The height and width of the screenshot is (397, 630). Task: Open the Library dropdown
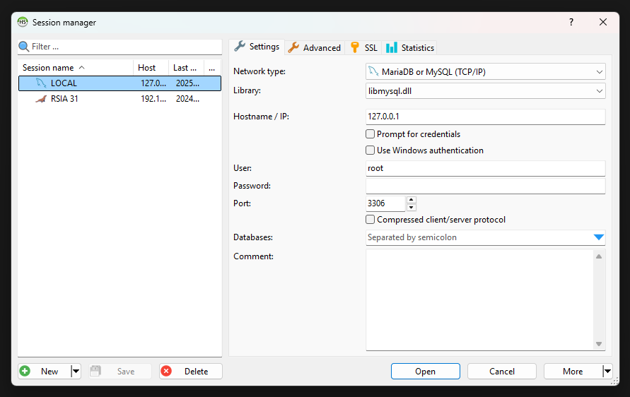[599, 91]
